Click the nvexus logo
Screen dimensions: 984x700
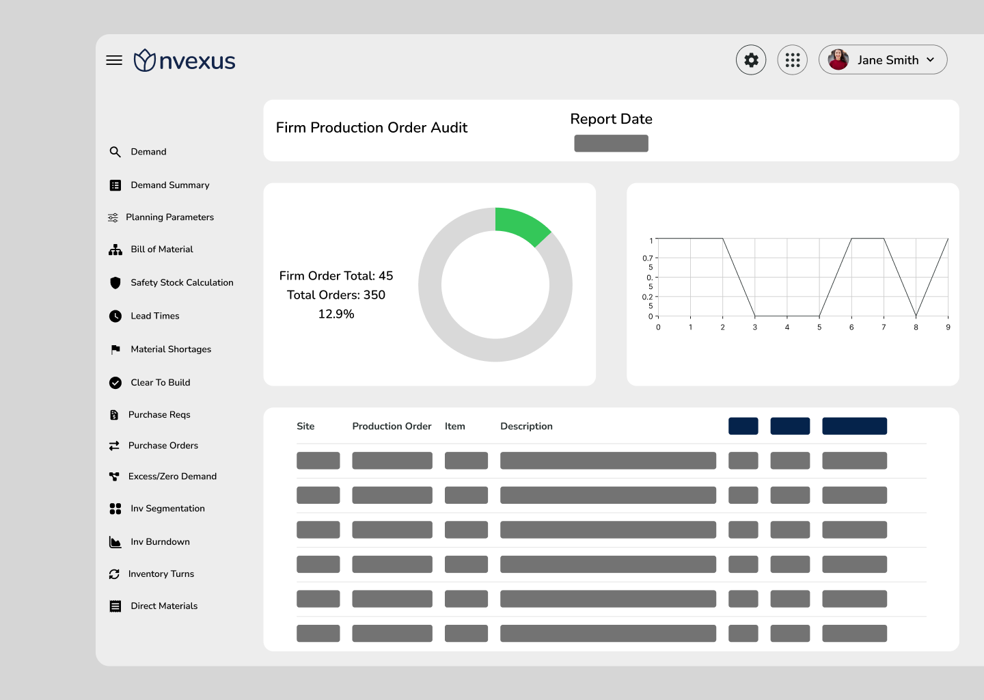point(184,61)
